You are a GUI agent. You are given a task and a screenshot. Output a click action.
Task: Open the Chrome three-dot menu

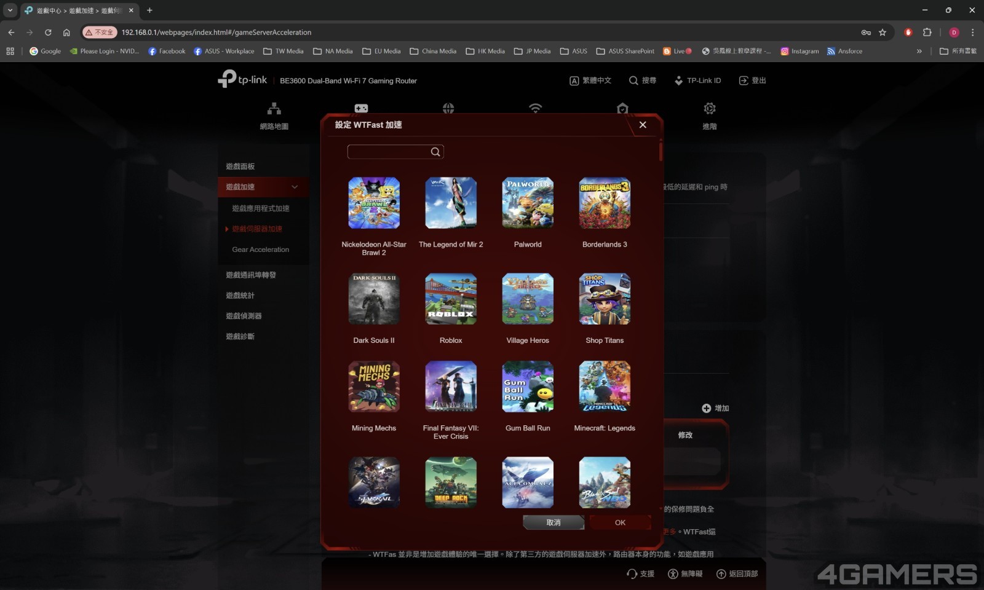pos(972,33)
